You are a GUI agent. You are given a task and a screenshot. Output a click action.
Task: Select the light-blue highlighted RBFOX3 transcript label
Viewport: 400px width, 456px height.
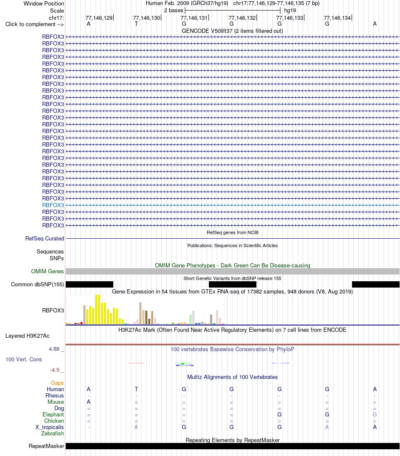tap(53, 205)
